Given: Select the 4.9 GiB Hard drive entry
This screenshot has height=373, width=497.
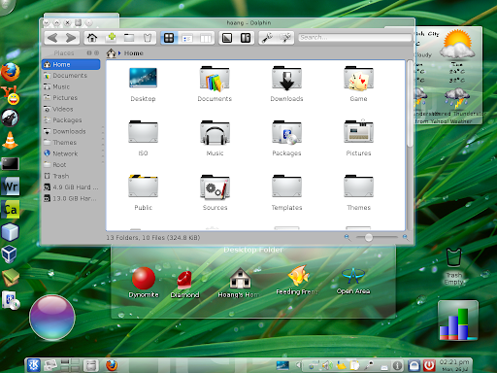Looking at the screenshot, I should (71, 187).
